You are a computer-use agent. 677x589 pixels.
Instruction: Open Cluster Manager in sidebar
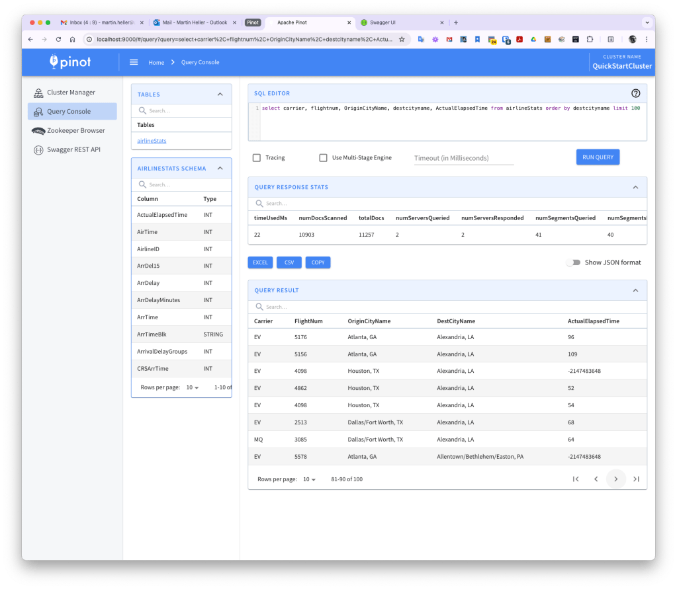coord(71,93)
